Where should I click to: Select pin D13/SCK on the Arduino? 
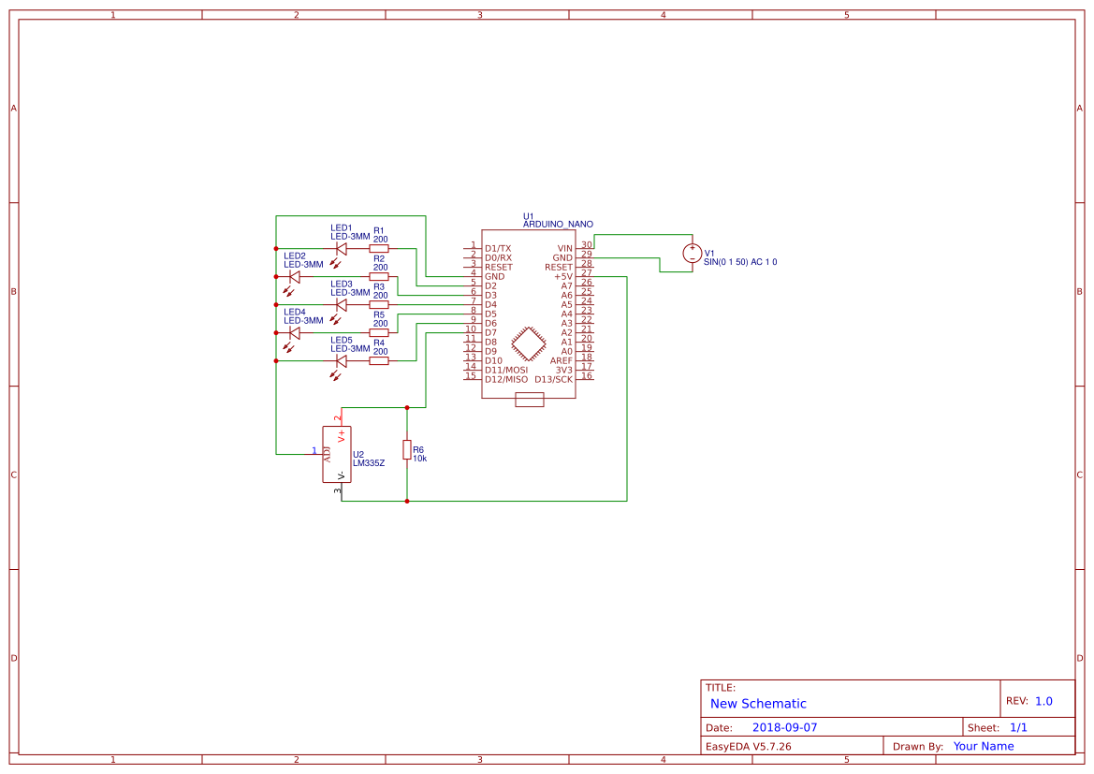tap(555, 381)
